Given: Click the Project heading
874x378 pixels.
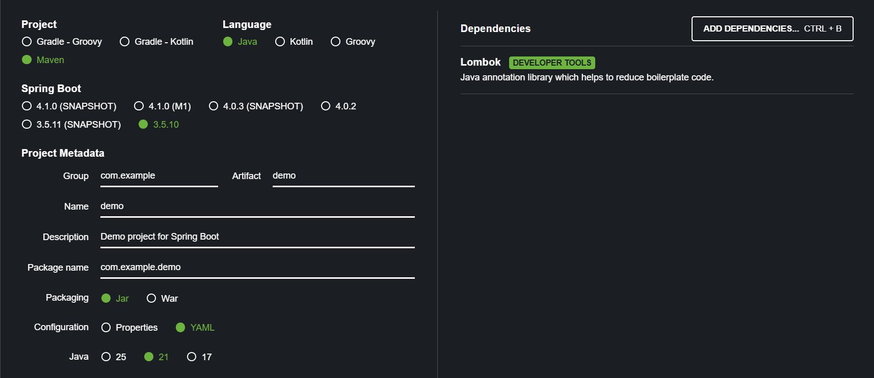Looking at the screenshot, I should click(39, 24).
